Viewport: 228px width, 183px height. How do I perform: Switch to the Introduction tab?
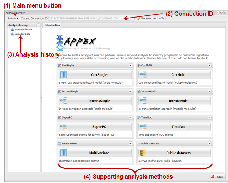click(52, 25)
